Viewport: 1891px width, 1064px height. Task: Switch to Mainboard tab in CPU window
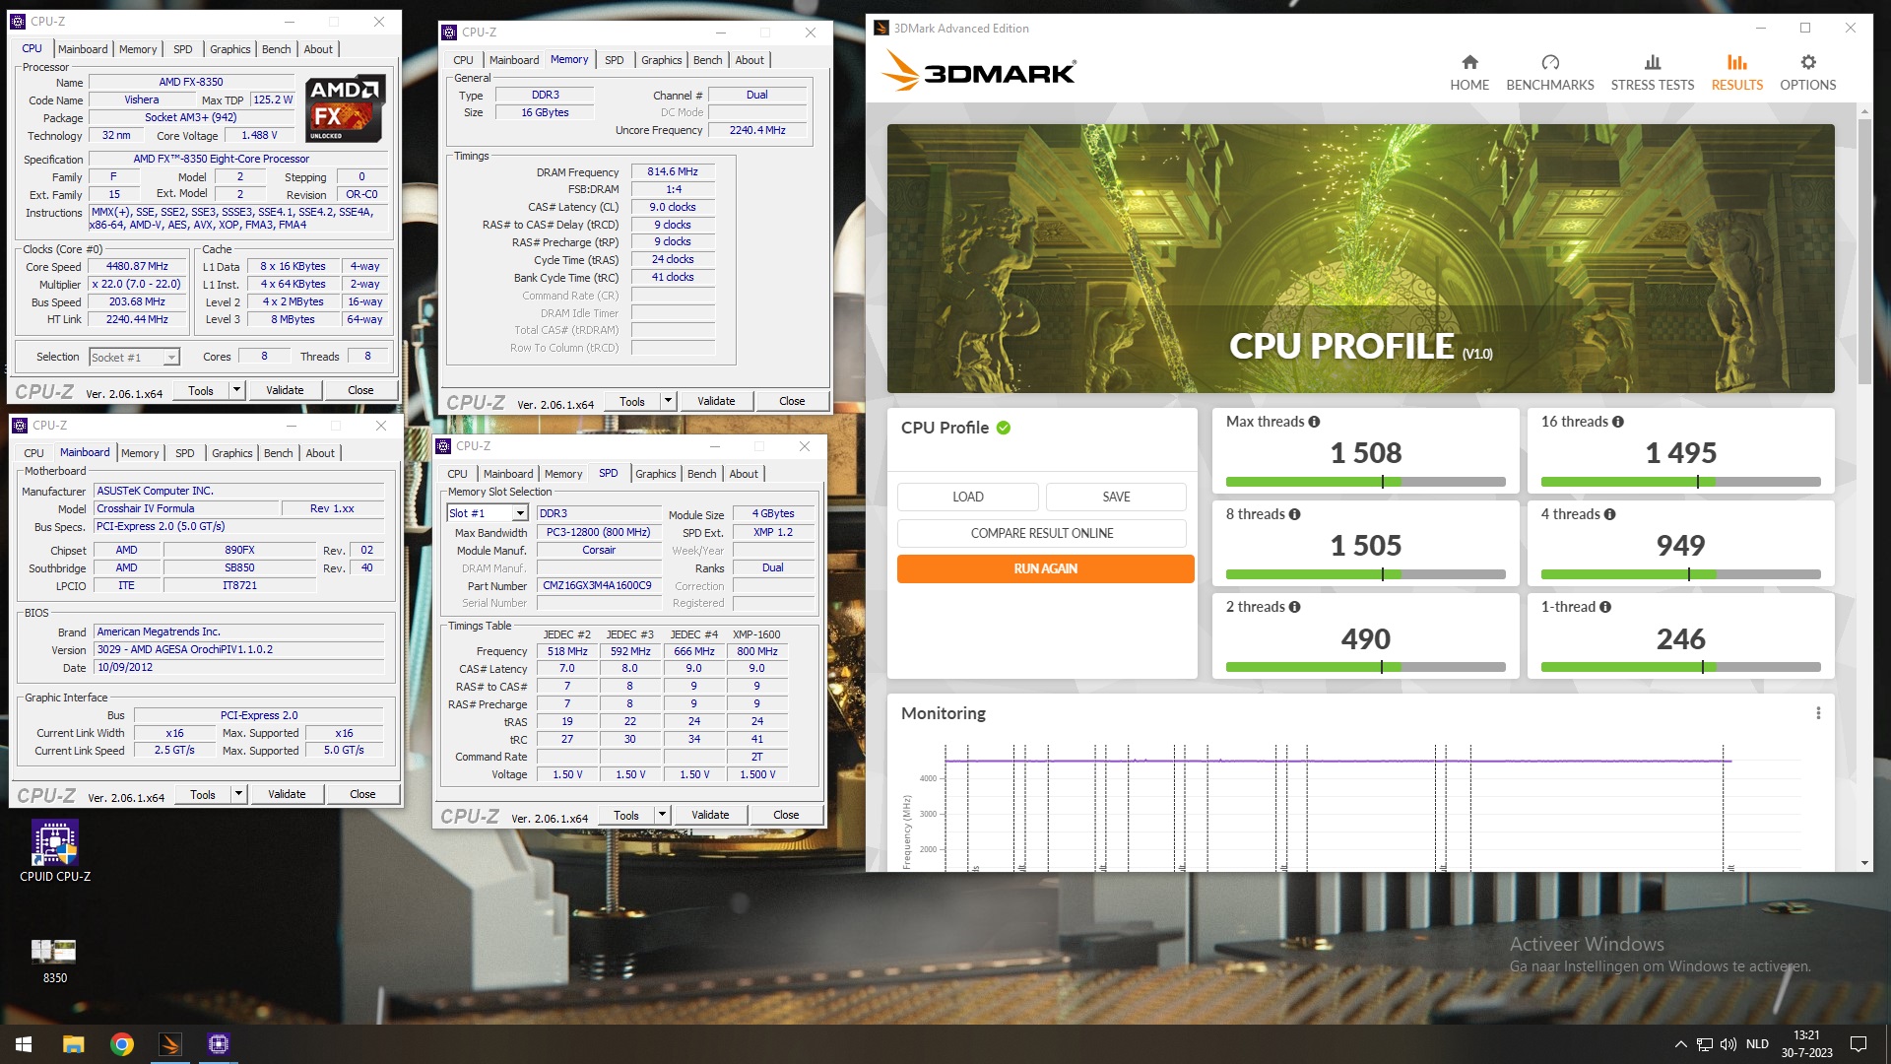pos(83,49)
